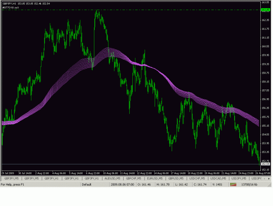Click the 29 Jul 2009 time axis label

(8, 173)
